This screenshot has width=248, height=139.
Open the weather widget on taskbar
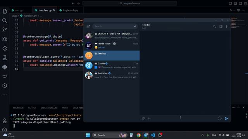(9, 135)
